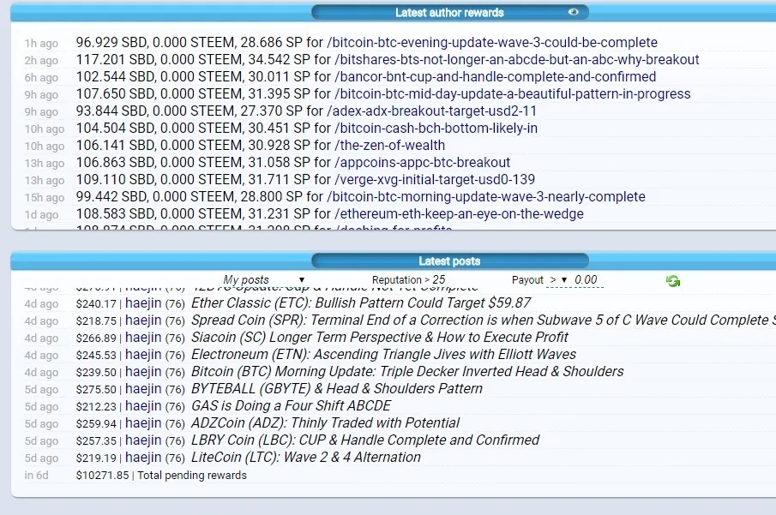Click the $275.50 payout value
This screenshot has width=776, height=515.
pyautogui.click(x=96, y=390)
